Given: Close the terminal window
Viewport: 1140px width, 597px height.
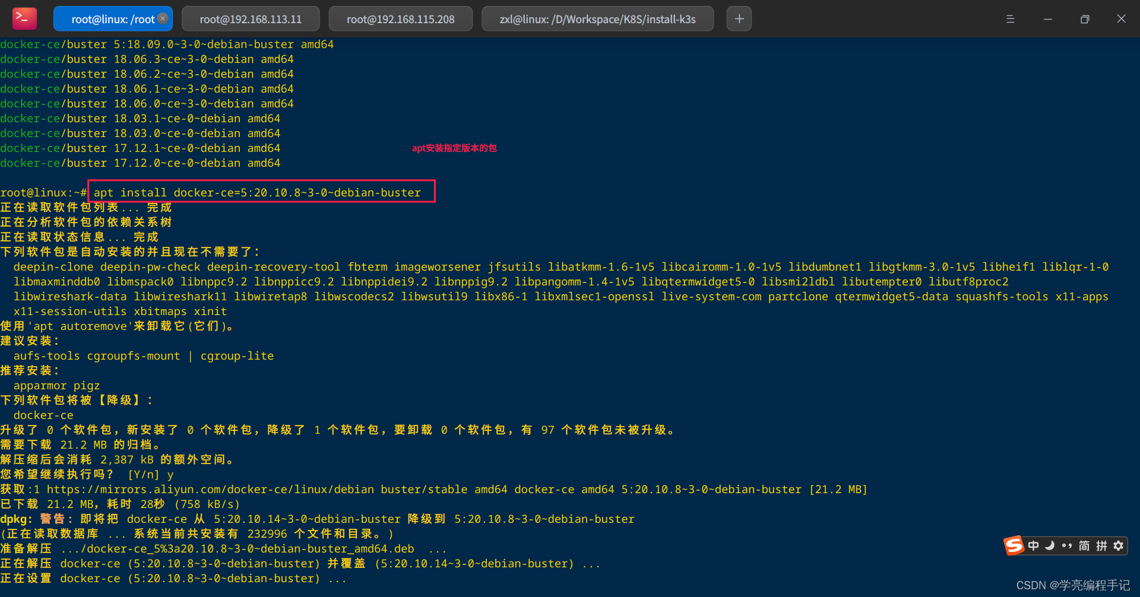Looking at the screenshot, I should (1121, 19).
